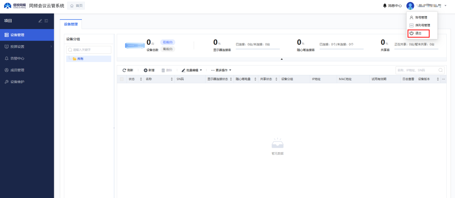Open the 更多操作 dropdown
Screen dimensions: 455x198
[x=221, y=70]
